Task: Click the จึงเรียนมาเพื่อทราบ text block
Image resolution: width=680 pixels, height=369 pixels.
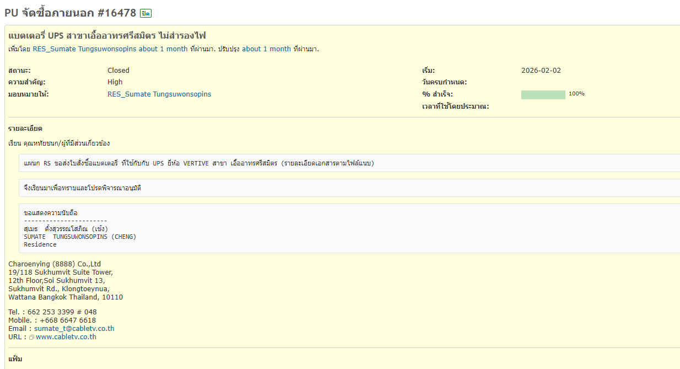Action: [x=83, y=188]
